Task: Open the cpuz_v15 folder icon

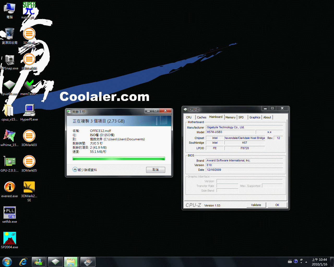Action: [x=10, y=113]
